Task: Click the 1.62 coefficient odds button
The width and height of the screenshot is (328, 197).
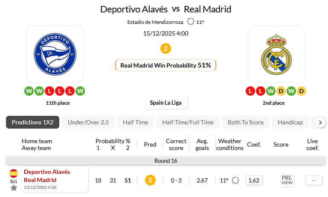Action: pyautogui.click(x=254, y=180)
